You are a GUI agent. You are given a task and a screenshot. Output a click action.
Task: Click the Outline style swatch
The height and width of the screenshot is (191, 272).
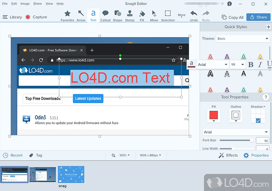tap(236, 115)
